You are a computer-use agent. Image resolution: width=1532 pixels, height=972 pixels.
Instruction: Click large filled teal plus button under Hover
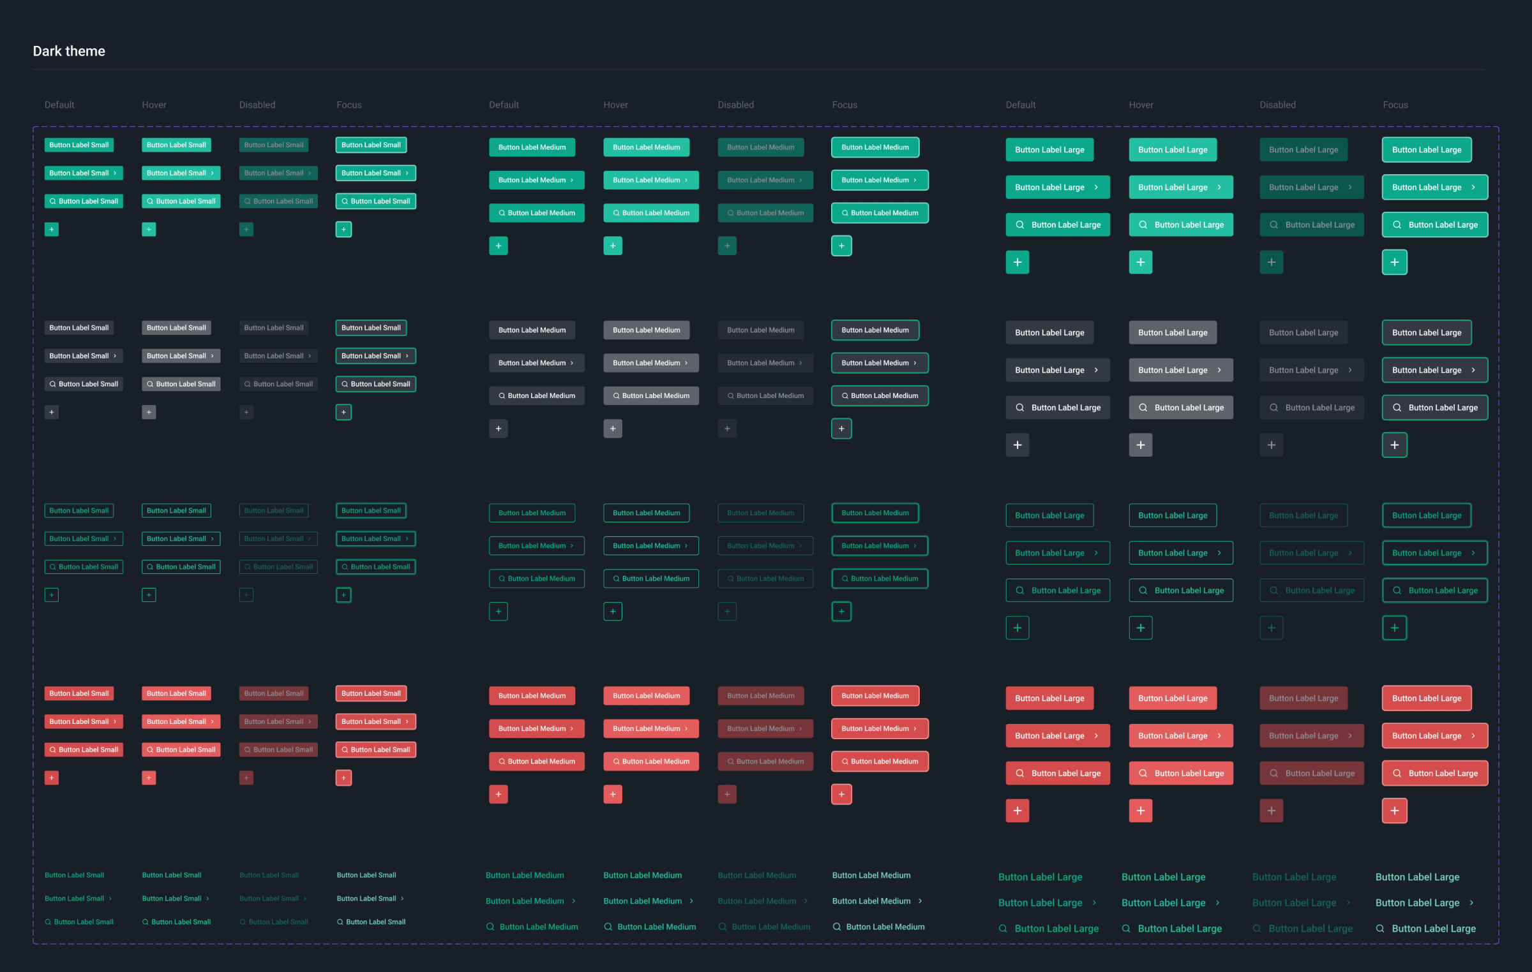1140,262
